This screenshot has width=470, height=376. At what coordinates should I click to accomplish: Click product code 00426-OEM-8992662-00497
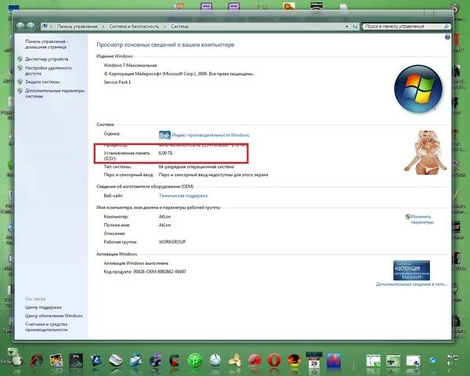[x=160, y=271]
